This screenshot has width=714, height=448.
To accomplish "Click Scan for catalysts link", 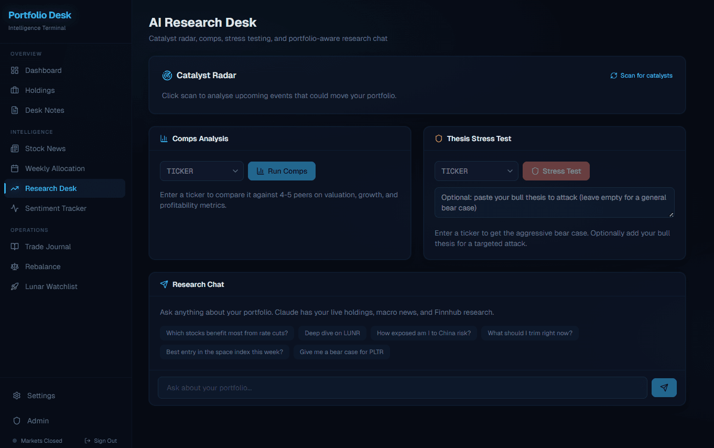I will (x=641, y=76).
